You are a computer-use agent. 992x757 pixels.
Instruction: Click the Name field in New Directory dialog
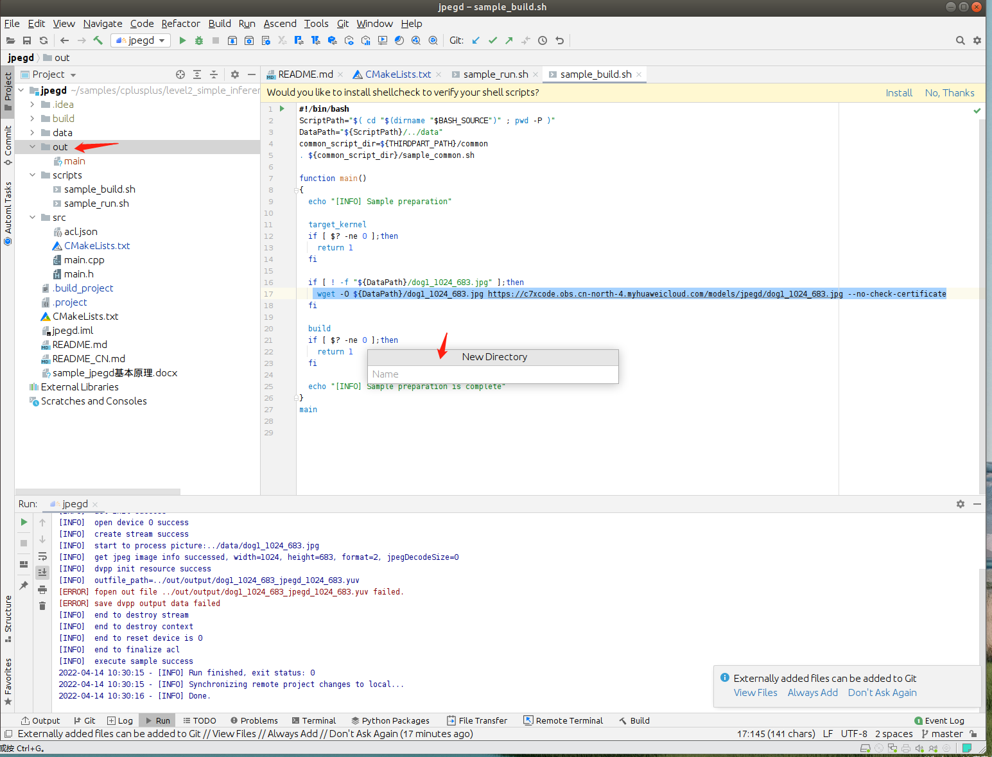[x=492, y=374]
